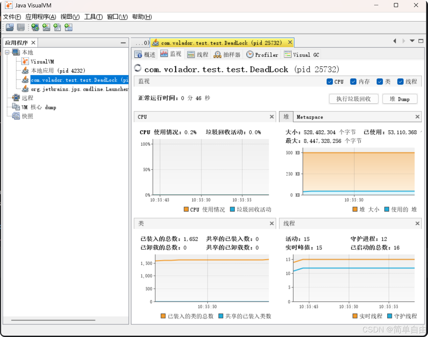Viewport: 428px width, 337px height.
Task: Add a VM Coredump via the toolbar icon
Action: point(57,27)
